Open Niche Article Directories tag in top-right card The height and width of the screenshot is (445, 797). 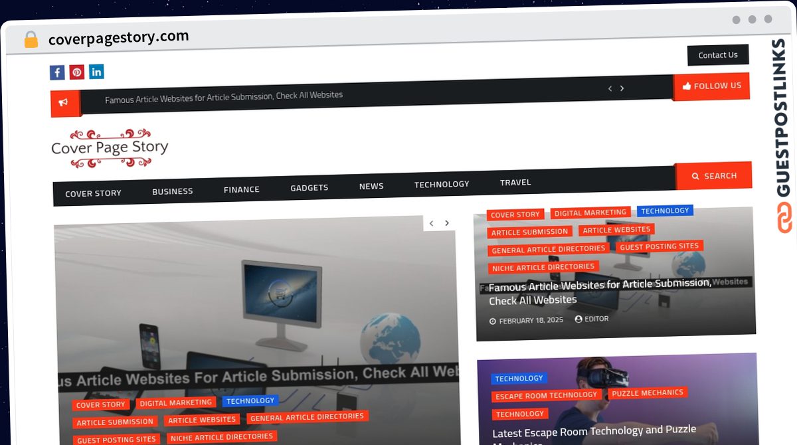543,268
